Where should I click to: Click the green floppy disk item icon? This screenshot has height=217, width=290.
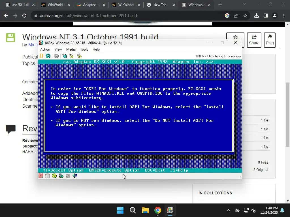coord(10,38)
